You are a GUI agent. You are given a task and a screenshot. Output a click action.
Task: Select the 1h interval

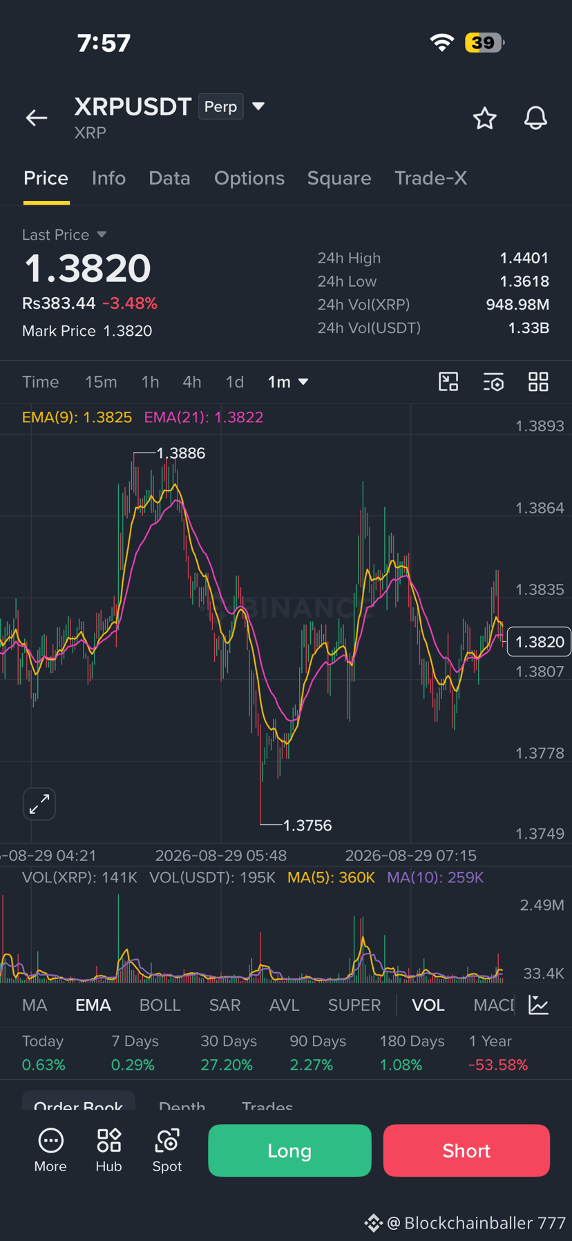point(150,381)
